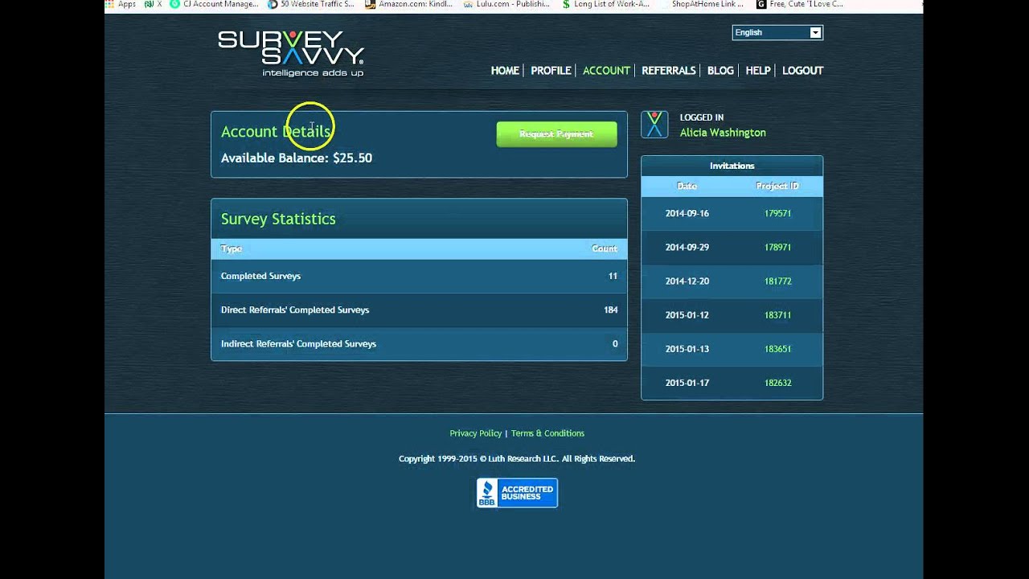The width and height of the screenshot is (1029, 579).
Task: Click the SurveySavvy logo
Action: [291, 53]
